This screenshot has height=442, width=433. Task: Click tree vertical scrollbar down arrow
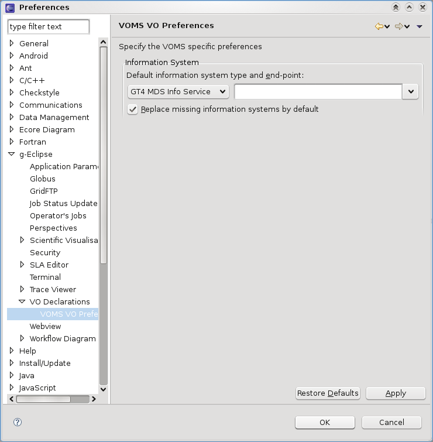click(x=104, y=389)
